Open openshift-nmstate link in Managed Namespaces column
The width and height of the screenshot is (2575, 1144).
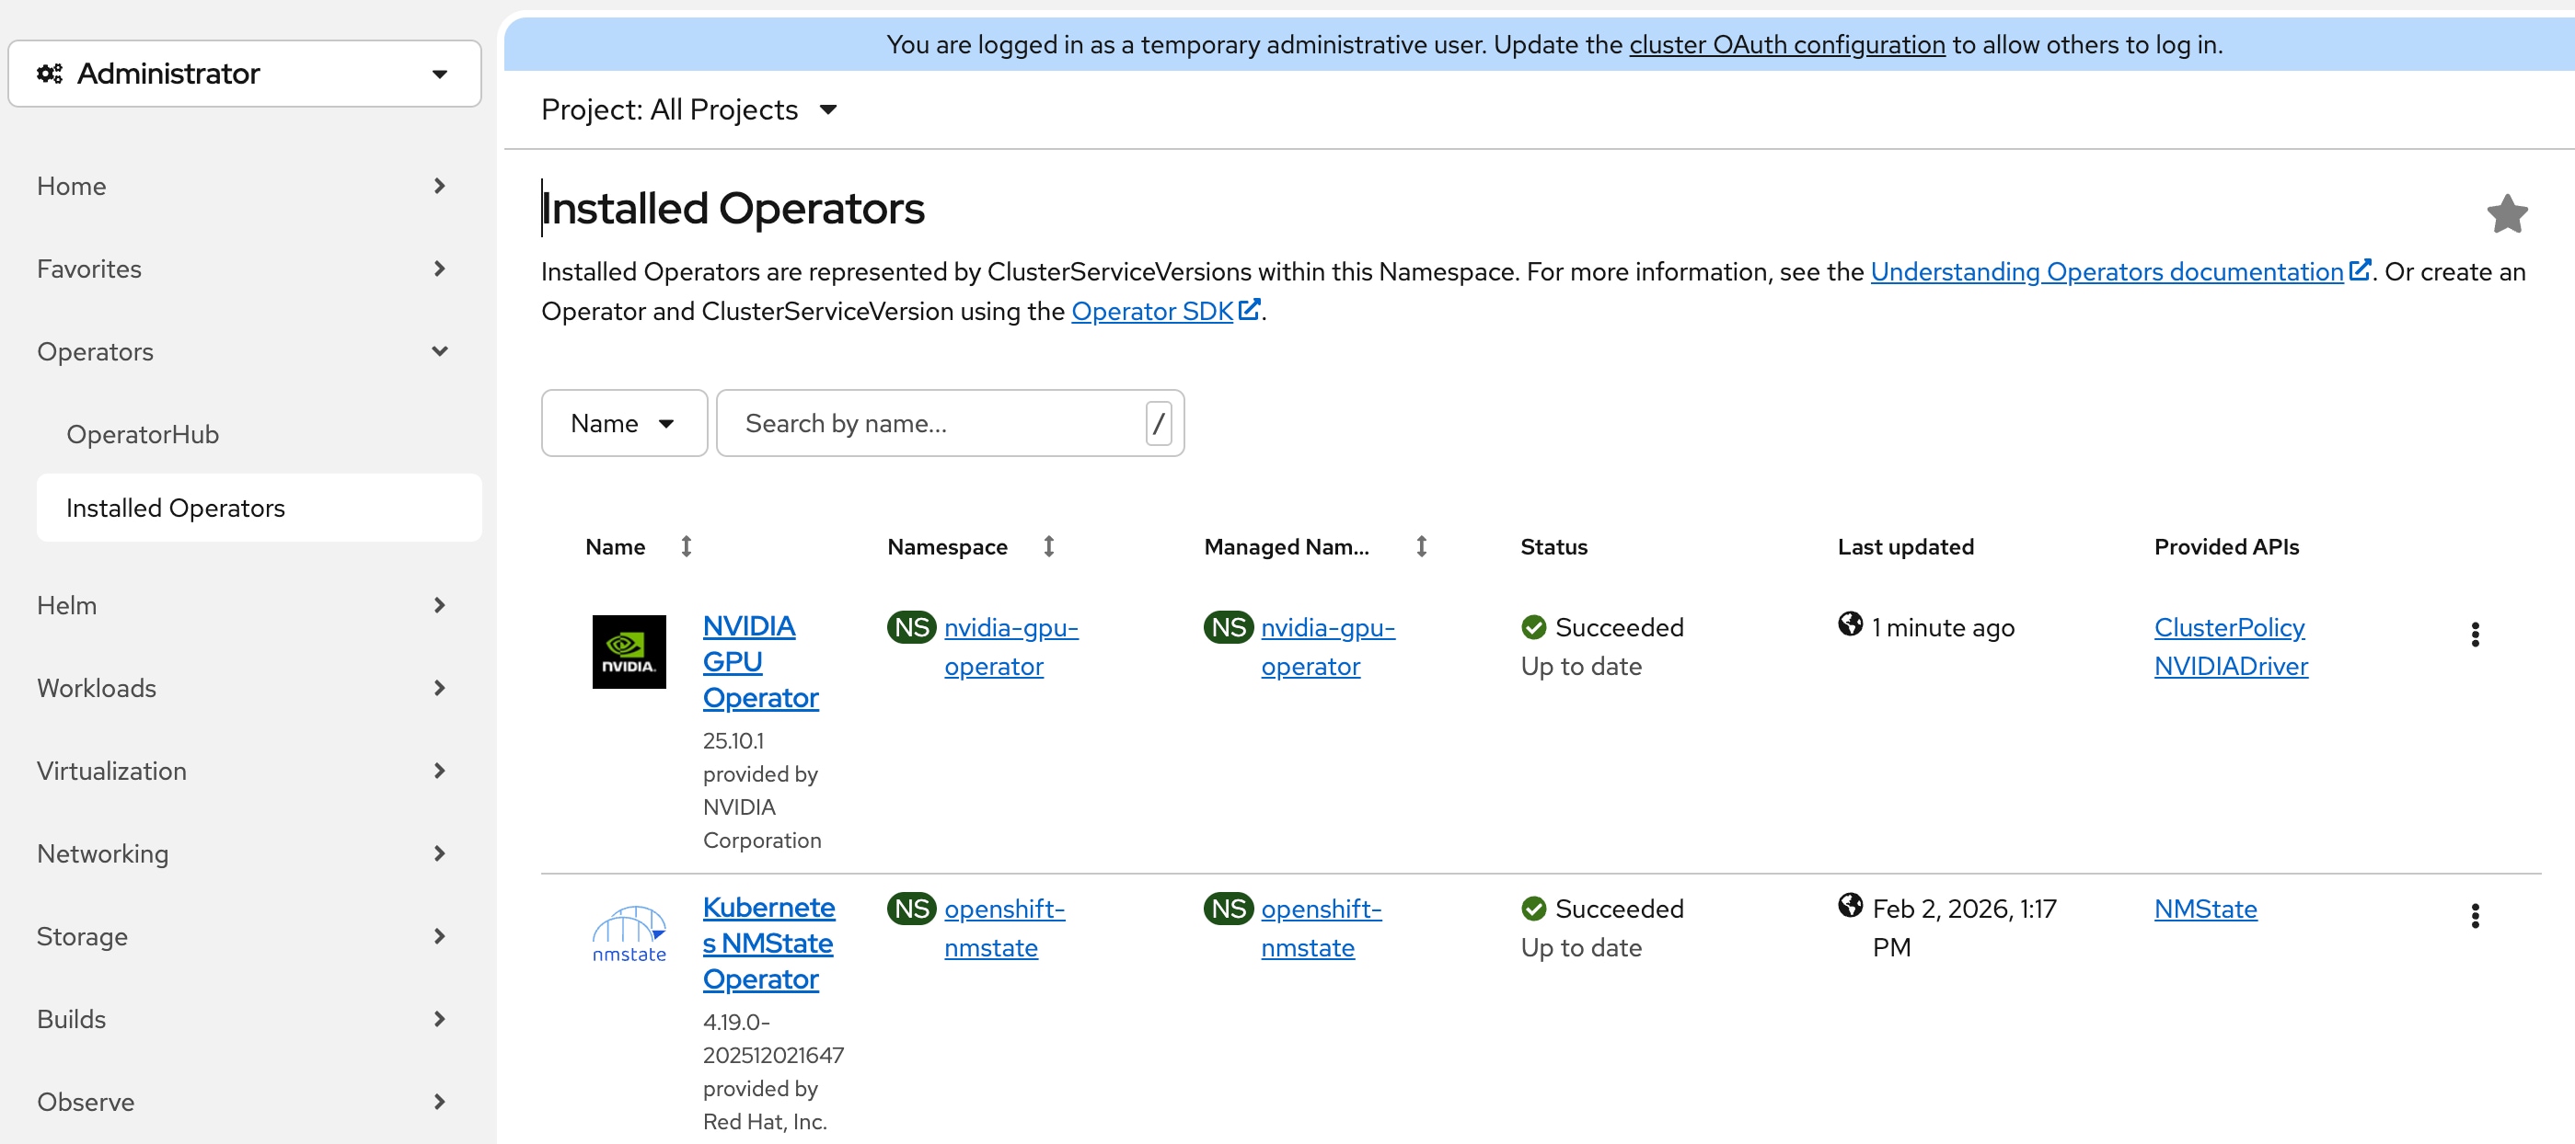pyautogui.click(x=1322, y=928)
